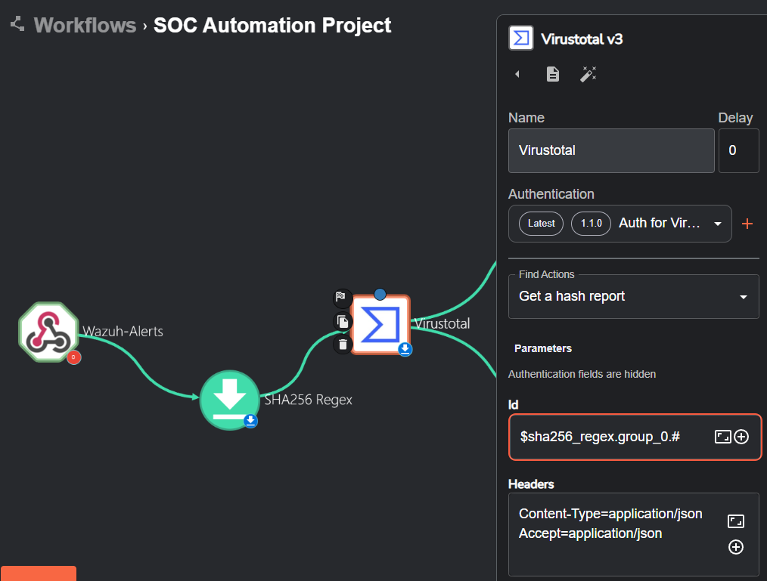Edit the Name field containing Virustotal
Viewport: 767px width, 581px height.
click(611, 150)
